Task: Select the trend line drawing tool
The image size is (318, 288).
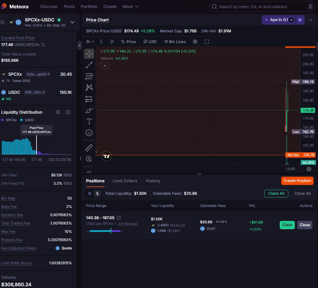Action: point(89,65)
